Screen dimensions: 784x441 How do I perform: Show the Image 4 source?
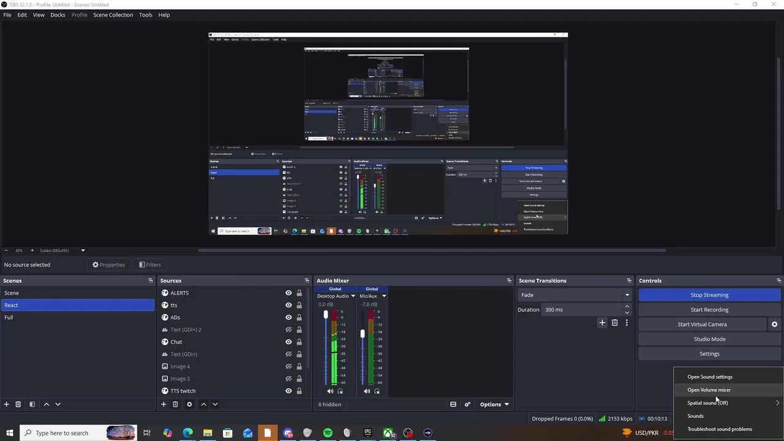288,366
